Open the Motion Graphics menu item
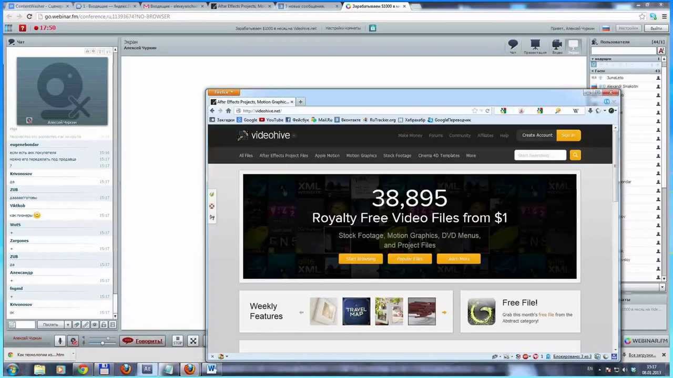Image resolution: width=673 pixels, height=378 pixels. [361, 155]
